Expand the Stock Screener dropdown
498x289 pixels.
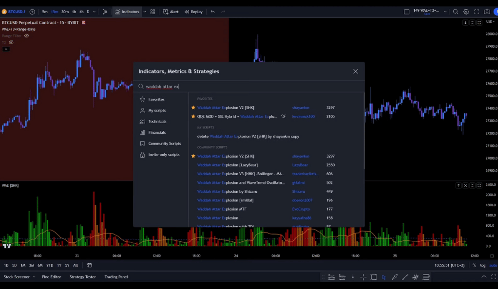pyautogui.click(x=34, y=277)
